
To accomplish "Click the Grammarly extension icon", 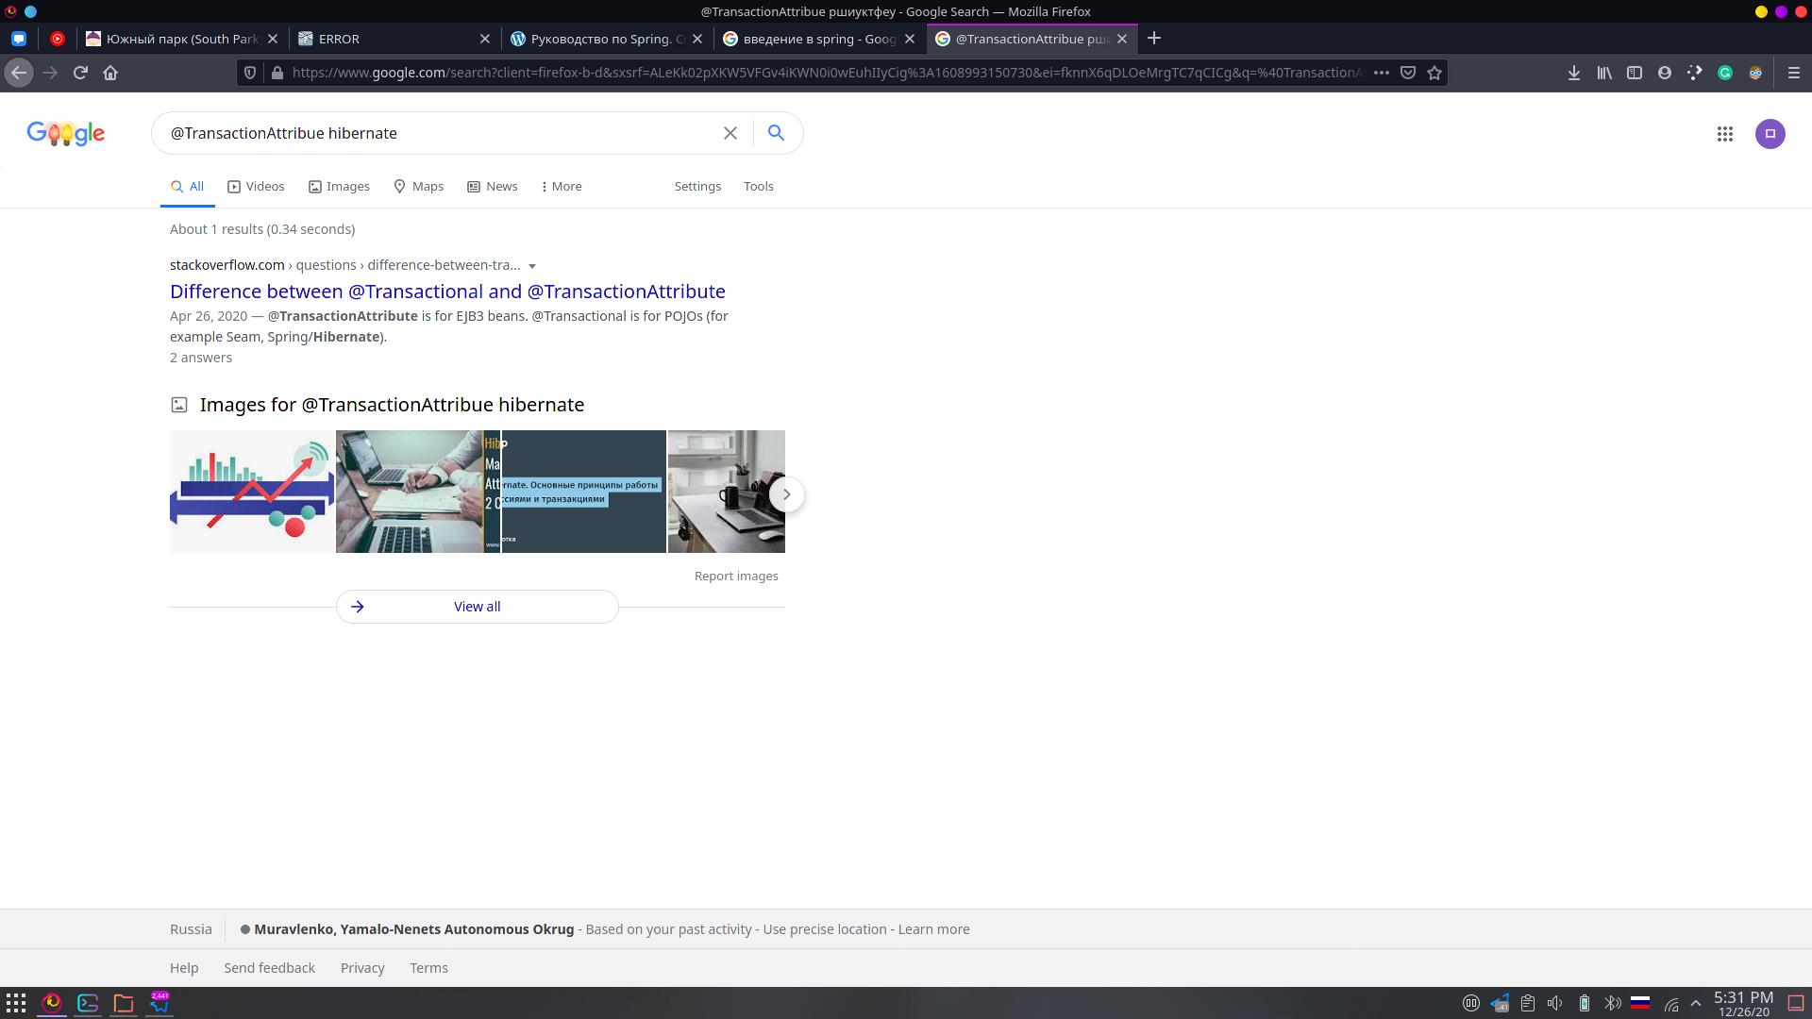I will (x=1725, y=73).
